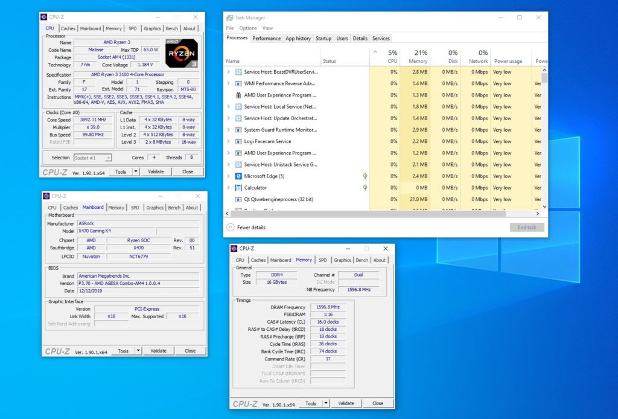This screenshot has height=419, width=618.
Task: Open the View menu in Task Manager
Action: (x=267, y=28)
